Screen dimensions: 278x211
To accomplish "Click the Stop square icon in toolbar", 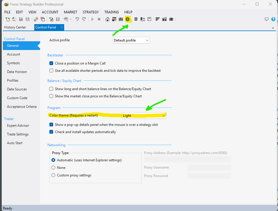I will click(x=99, y=19).
